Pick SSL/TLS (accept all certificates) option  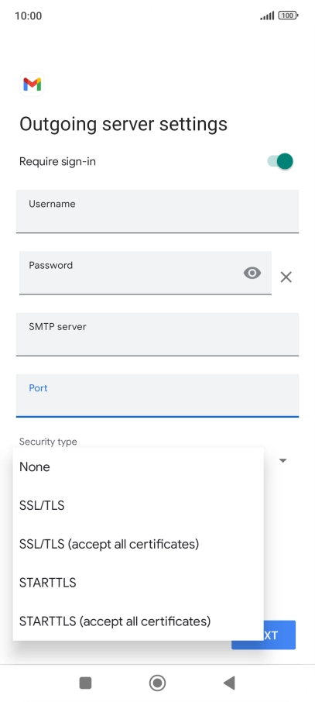139,544
